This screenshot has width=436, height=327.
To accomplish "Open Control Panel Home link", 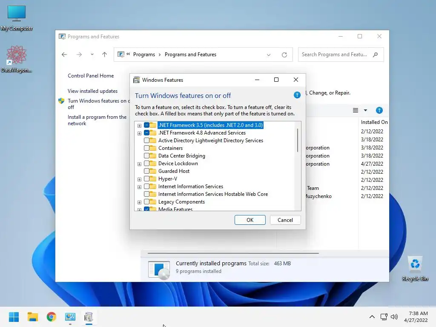I will [x=91, y=76].
